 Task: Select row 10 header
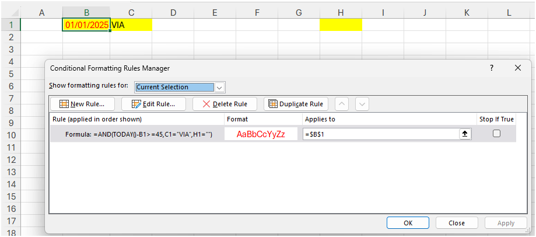click(x=10, y=135)
